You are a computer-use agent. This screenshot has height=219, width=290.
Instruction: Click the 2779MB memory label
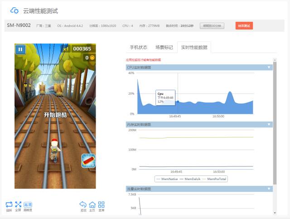(150, 26)
